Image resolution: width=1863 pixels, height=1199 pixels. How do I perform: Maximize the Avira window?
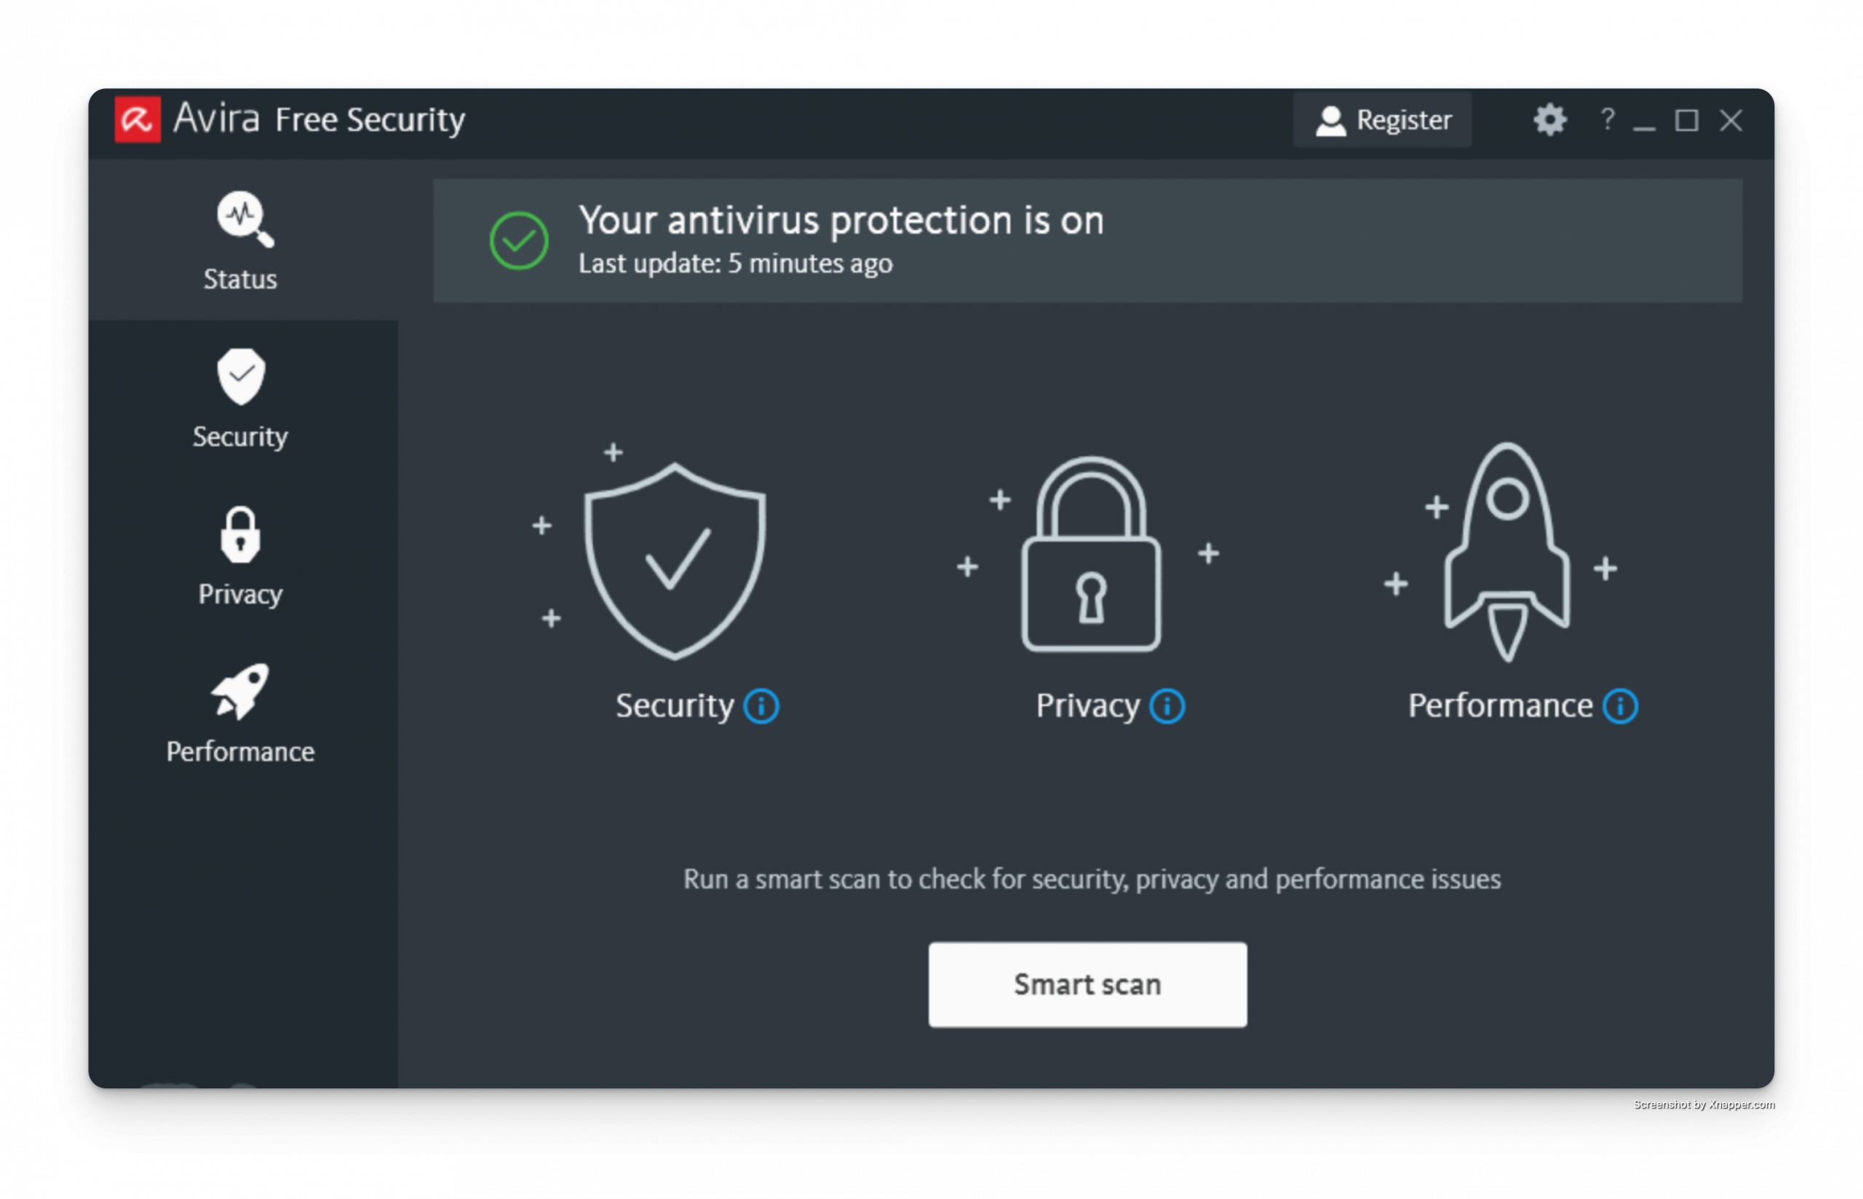coord(1686,120)
